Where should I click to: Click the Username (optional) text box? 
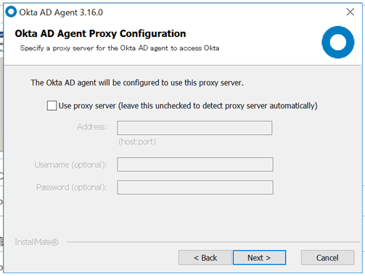click(195, 164)
